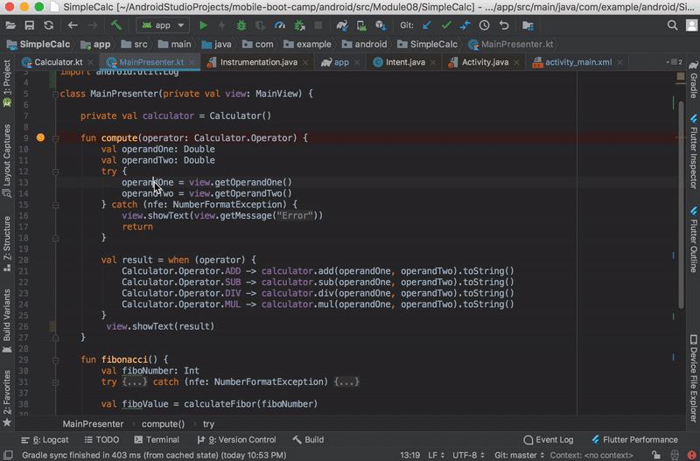The width and height of the screenshot is (700, 461).
Task: Toggle the breakpoint on line 9
Action: pyautogui.click(x=40, y=137)
